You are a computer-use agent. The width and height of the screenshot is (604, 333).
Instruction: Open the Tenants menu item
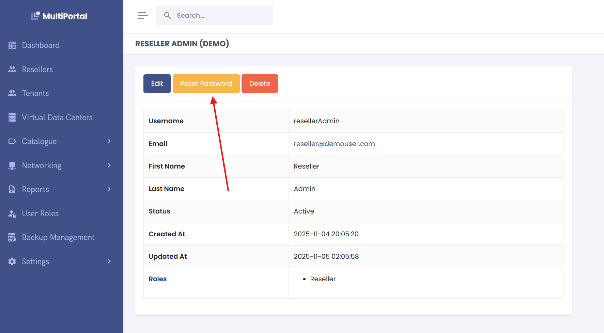[x=35, y=93]
